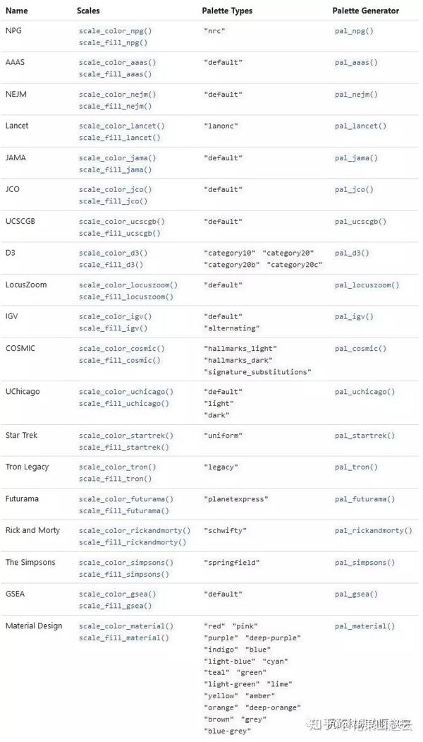Click the scale_fill_ucscgb() link
Viewport: 423px width, 742px height.
[x=120, y=233]
